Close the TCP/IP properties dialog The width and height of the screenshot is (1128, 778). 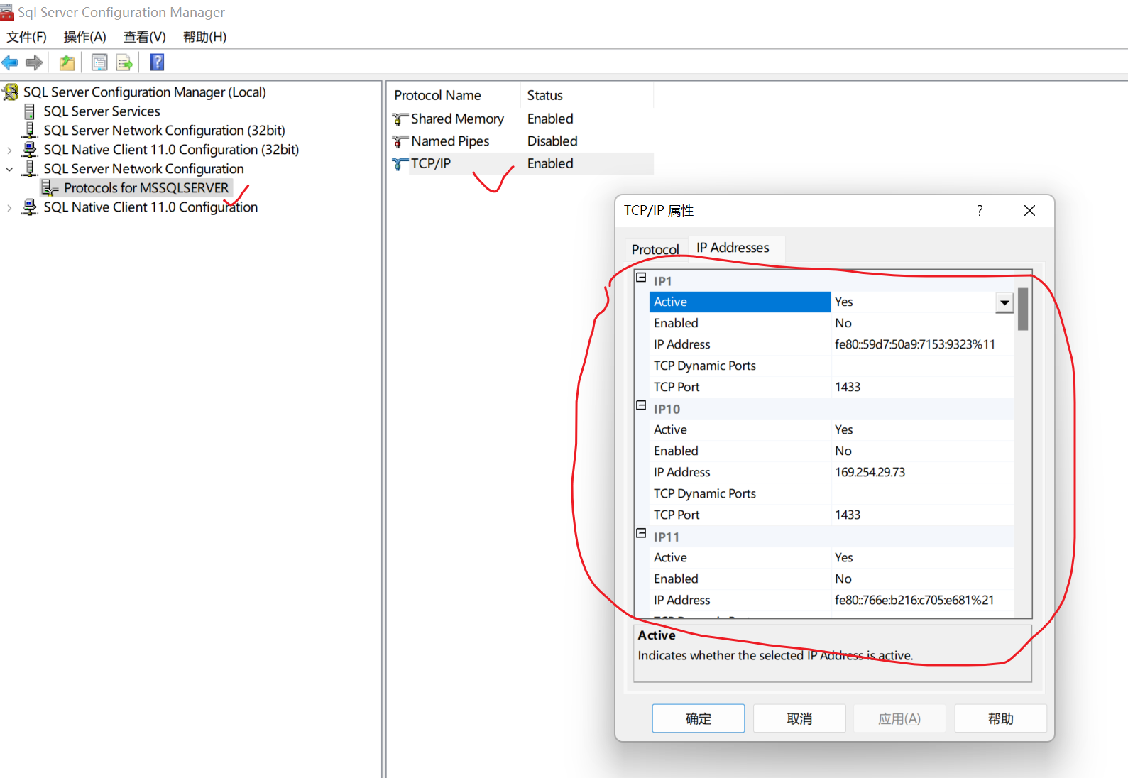click(x=1029, y=211)
